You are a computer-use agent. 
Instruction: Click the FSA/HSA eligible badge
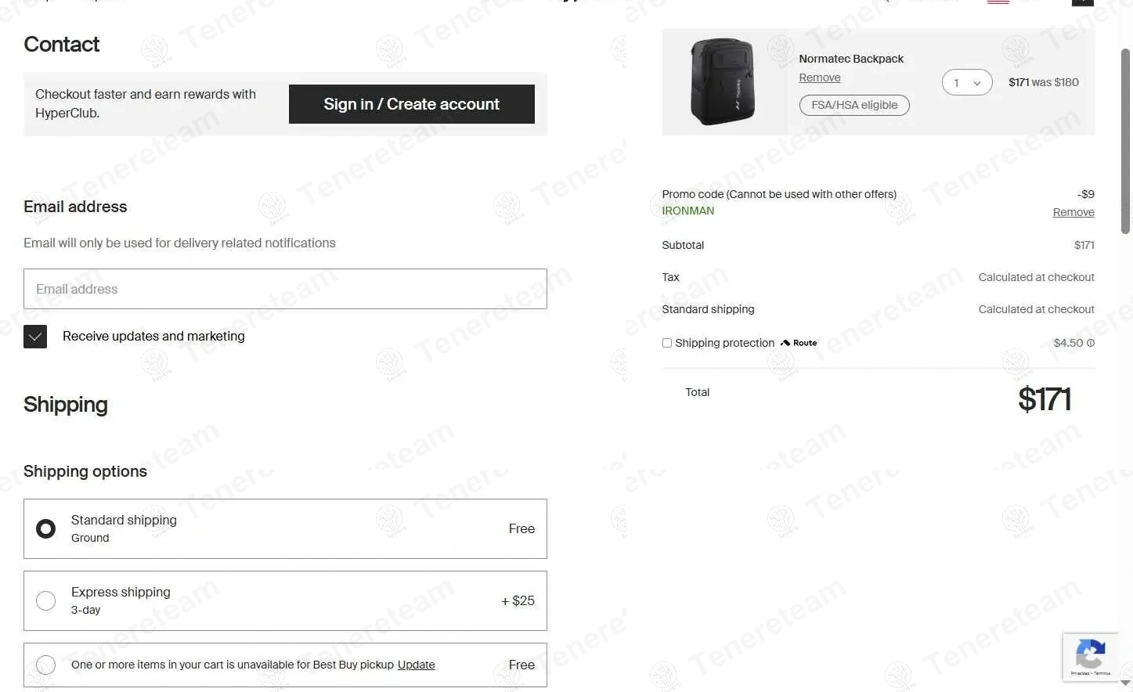coord(854,105)
